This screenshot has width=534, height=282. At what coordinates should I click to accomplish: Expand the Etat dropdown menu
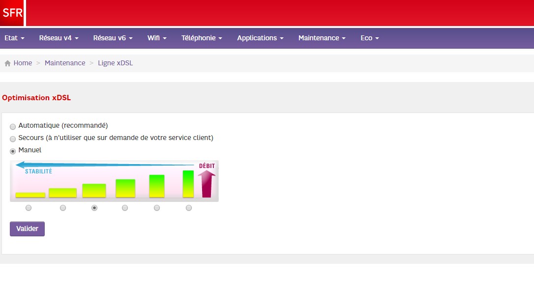point(14,38)
